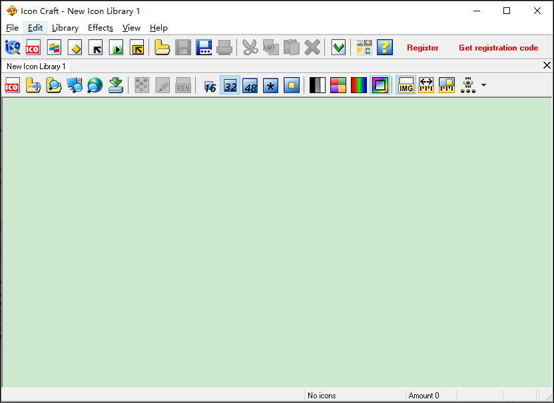
Task: Click the gray X delete icon
Action: tap(312, 47)
